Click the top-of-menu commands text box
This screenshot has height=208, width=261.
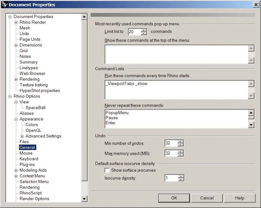point(177,54)
